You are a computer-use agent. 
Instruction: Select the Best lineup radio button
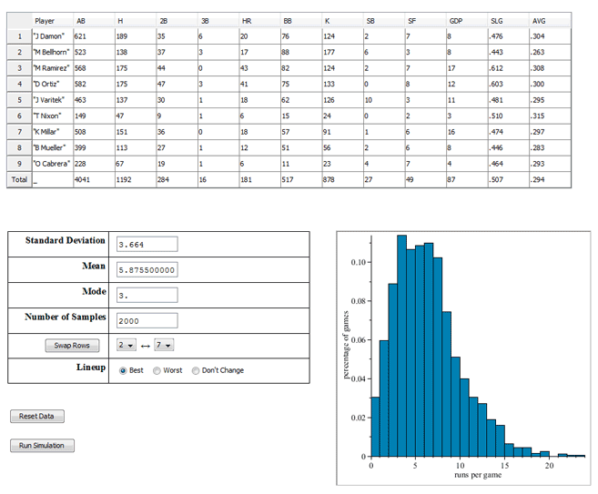[124, 370]
